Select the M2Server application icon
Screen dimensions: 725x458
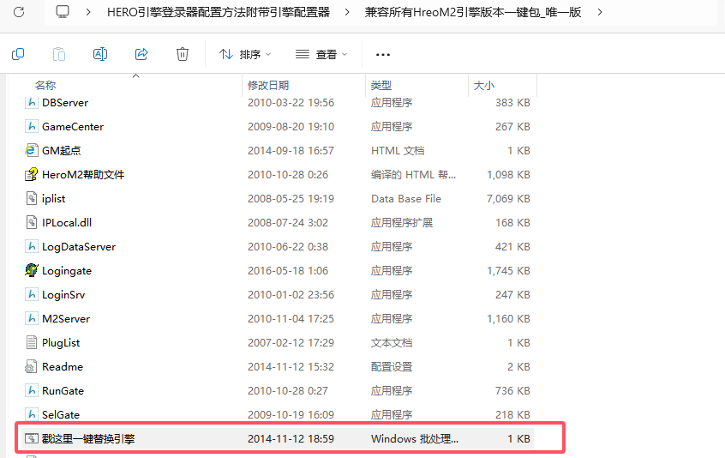click(31, 319)
